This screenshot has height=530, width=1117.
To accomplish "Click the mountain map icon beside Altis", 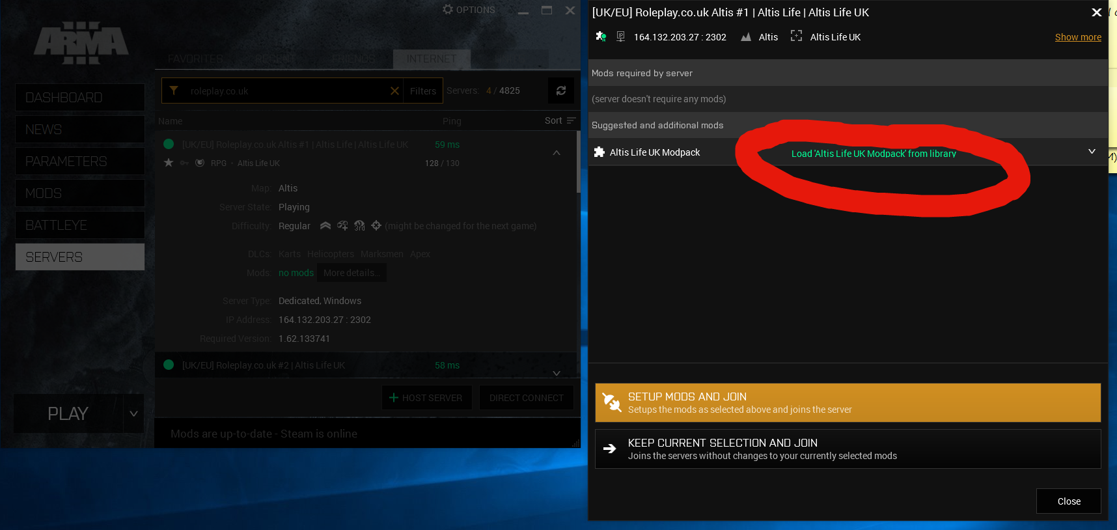I will point(746,37).
